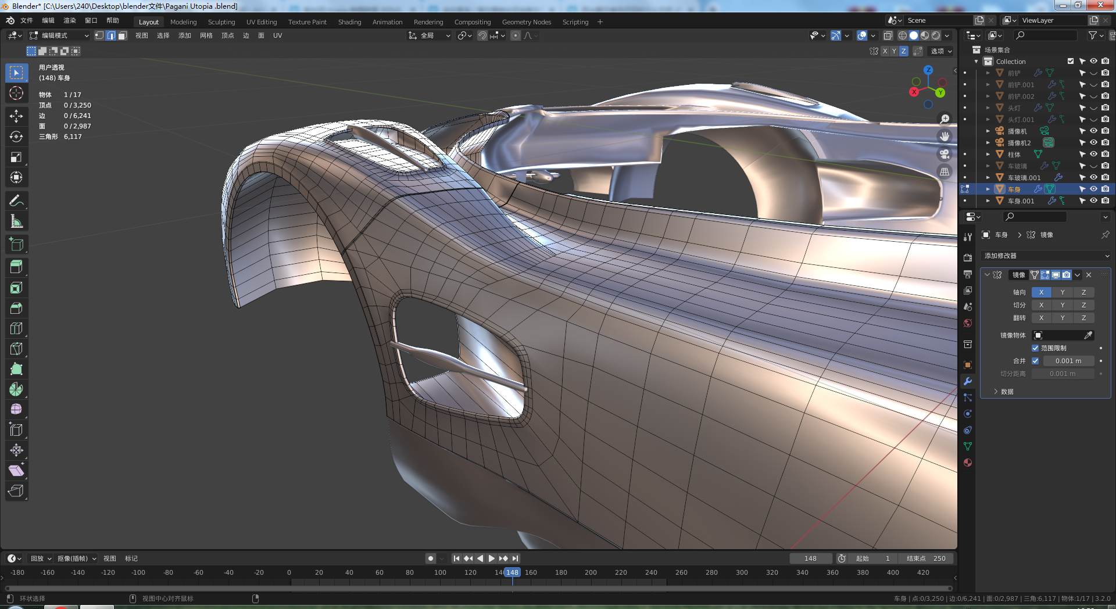Switch to face select mode icon
This screenshot has height=609, width=1116.
[x=122, y=35]
